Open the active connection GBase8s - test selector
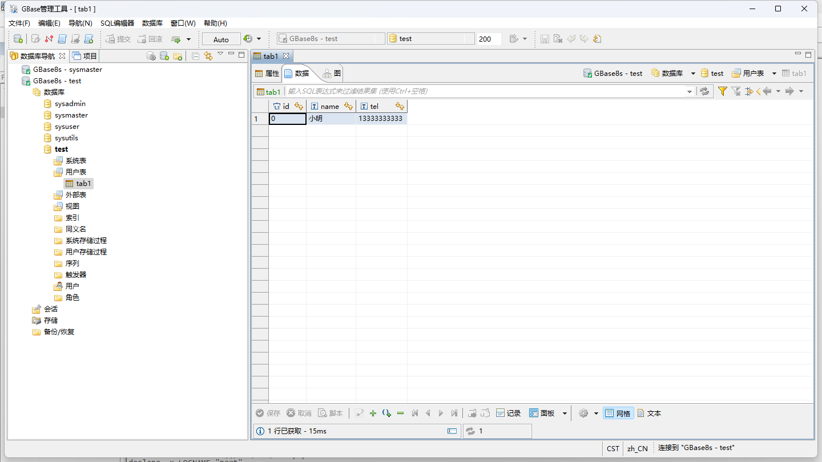 click(x=331, y=39)
